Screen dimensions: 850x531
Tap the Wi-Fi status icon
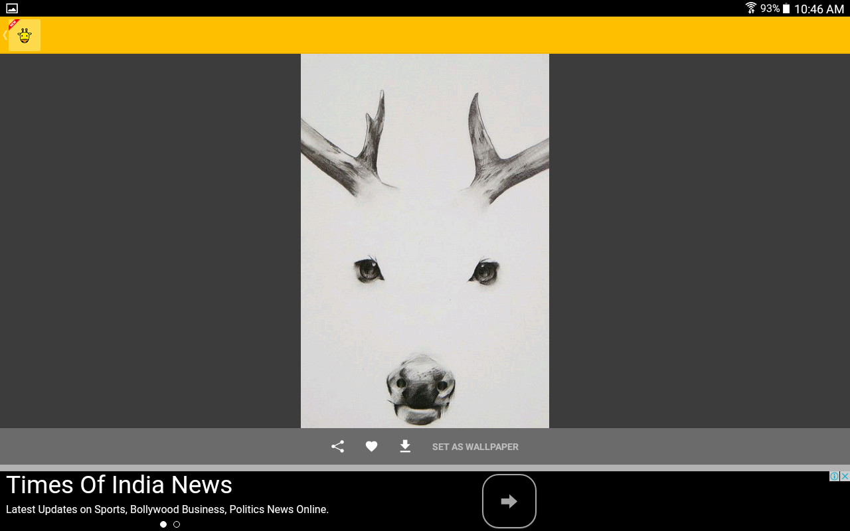(751, 8)
